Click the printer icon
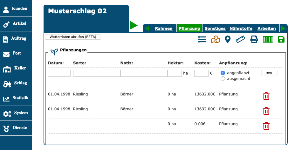Image resolution: width=302 pixels, height=150 pixels. (x=254, y=39)
